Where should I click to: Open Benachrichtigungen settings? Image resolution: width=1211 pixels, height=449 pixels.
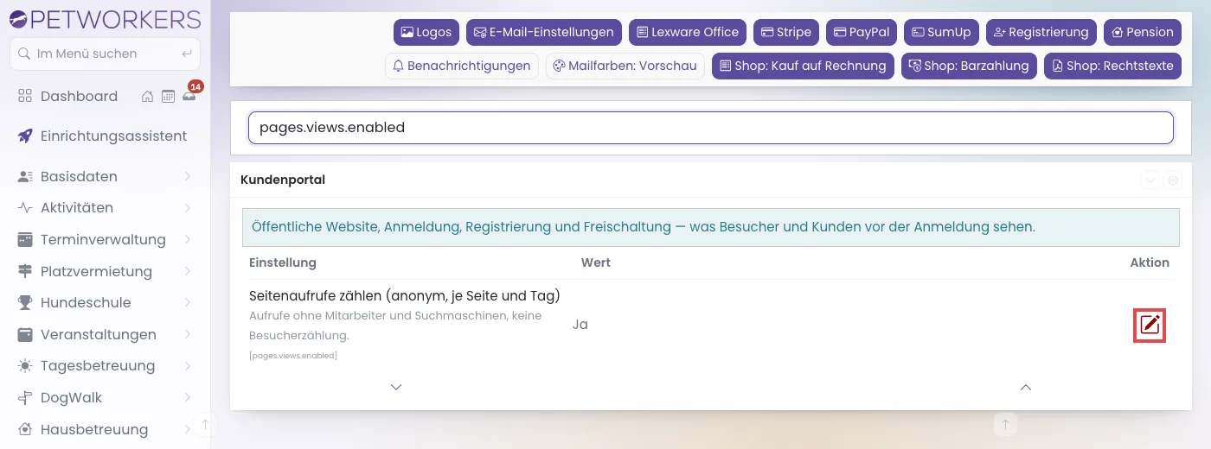[462, 66]
